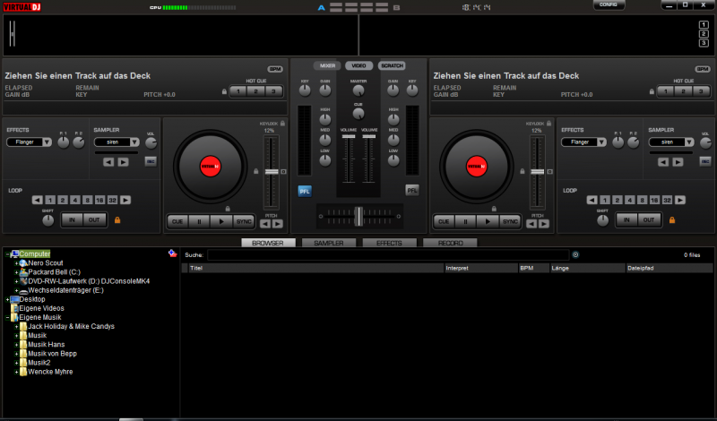Click the orange loop lock icon on left deck
Viewport: 717px width, 421px height.
[117, 219]
